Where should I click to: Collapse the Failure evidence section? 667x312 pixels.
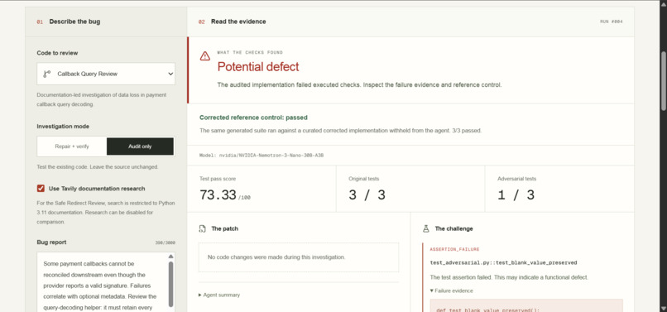451,290
